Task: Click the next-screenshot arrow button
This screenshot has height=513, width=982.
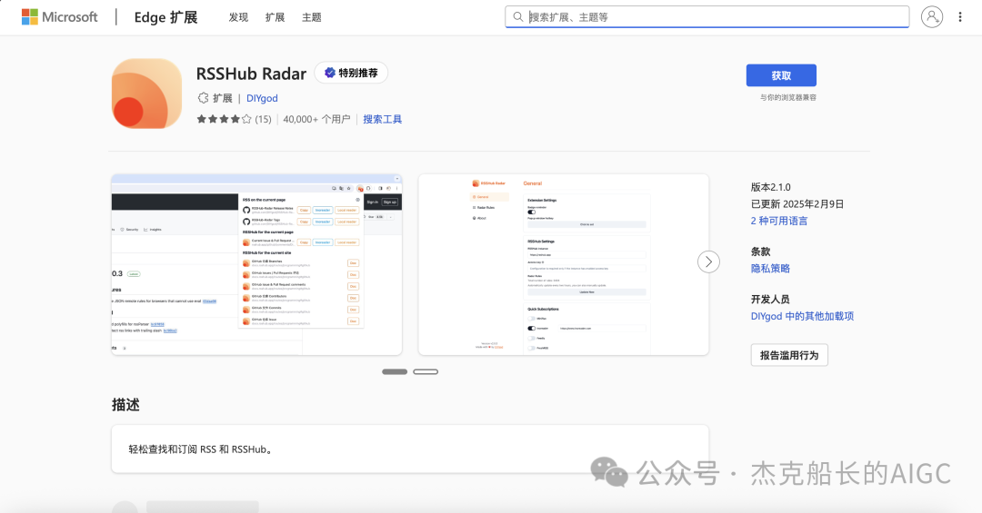Action: pos(708,261)
